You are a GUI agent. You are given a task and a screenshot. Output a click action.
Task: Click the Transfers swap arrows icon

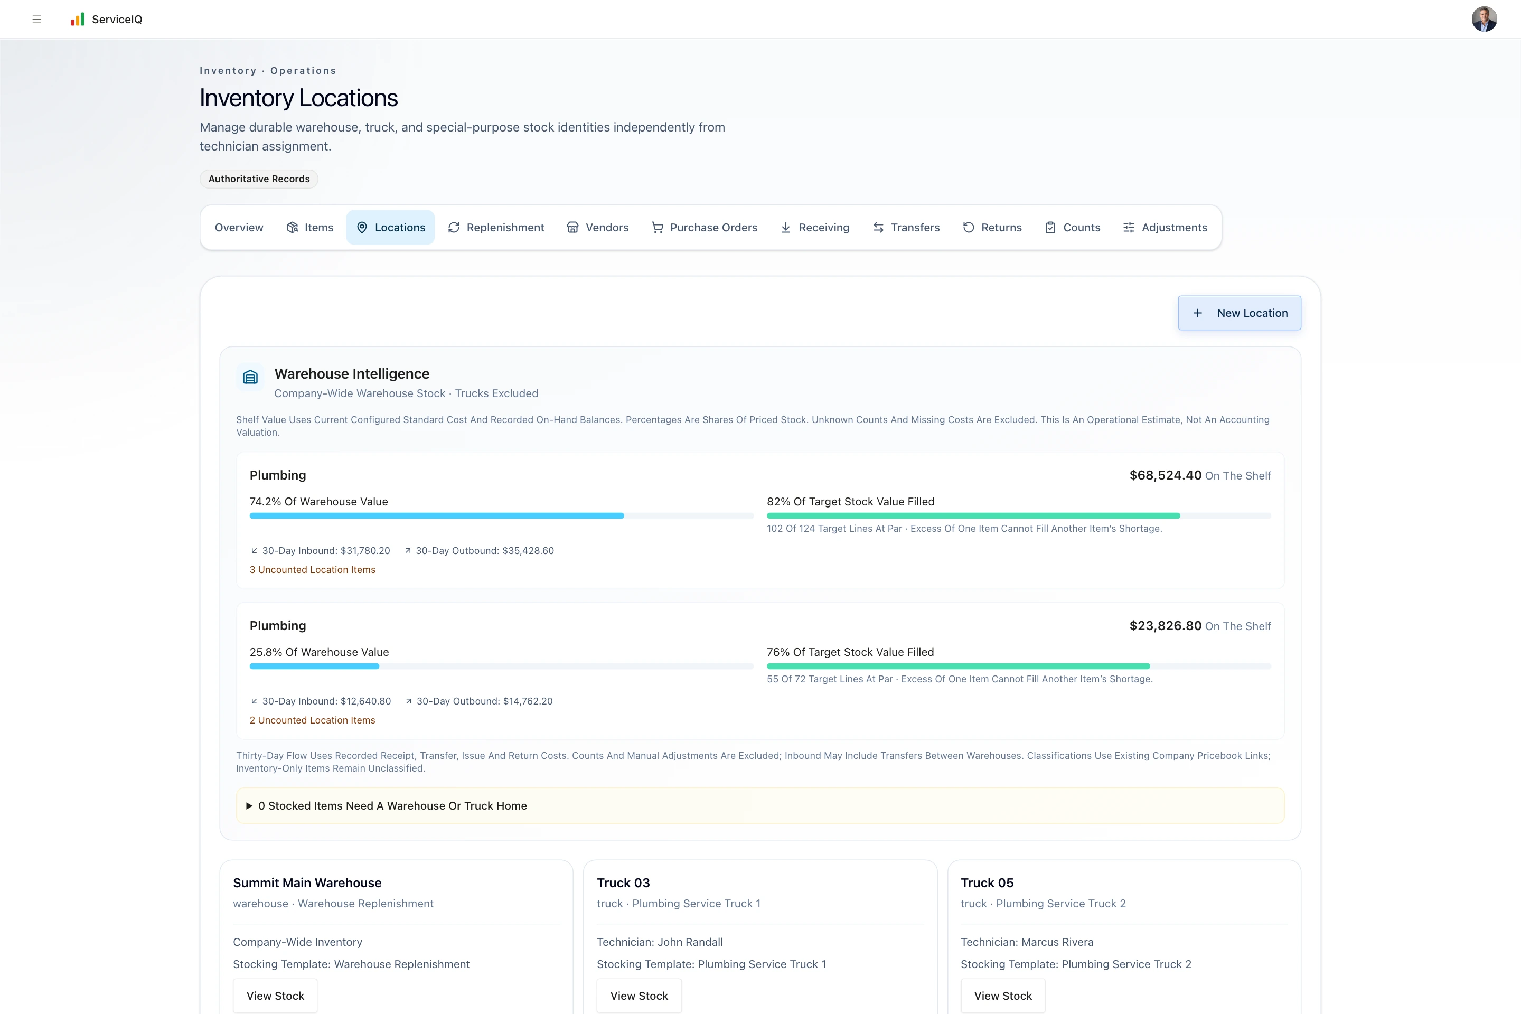click(878, 228)
